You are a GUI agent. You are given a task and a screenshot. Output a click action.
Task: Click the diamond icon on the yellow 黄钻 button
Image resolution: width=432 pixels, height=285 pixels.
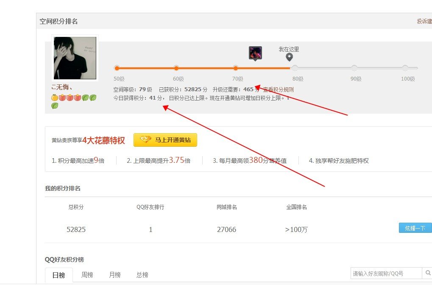click(x=146, y=139)
